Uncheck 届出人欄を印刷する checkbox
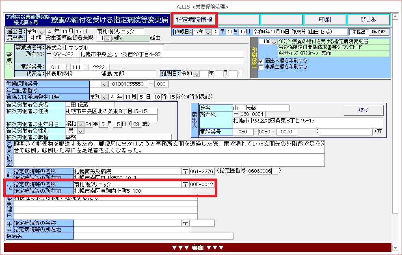This screenshot has width=402, height=255. [x=261, y=61]
